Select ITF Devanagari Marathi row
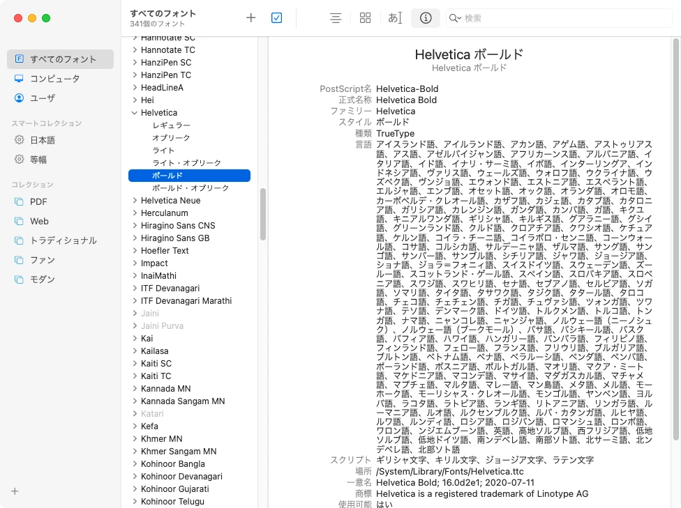Image resolution: width=681 pixels, height=508 pixels. point(189,301)
